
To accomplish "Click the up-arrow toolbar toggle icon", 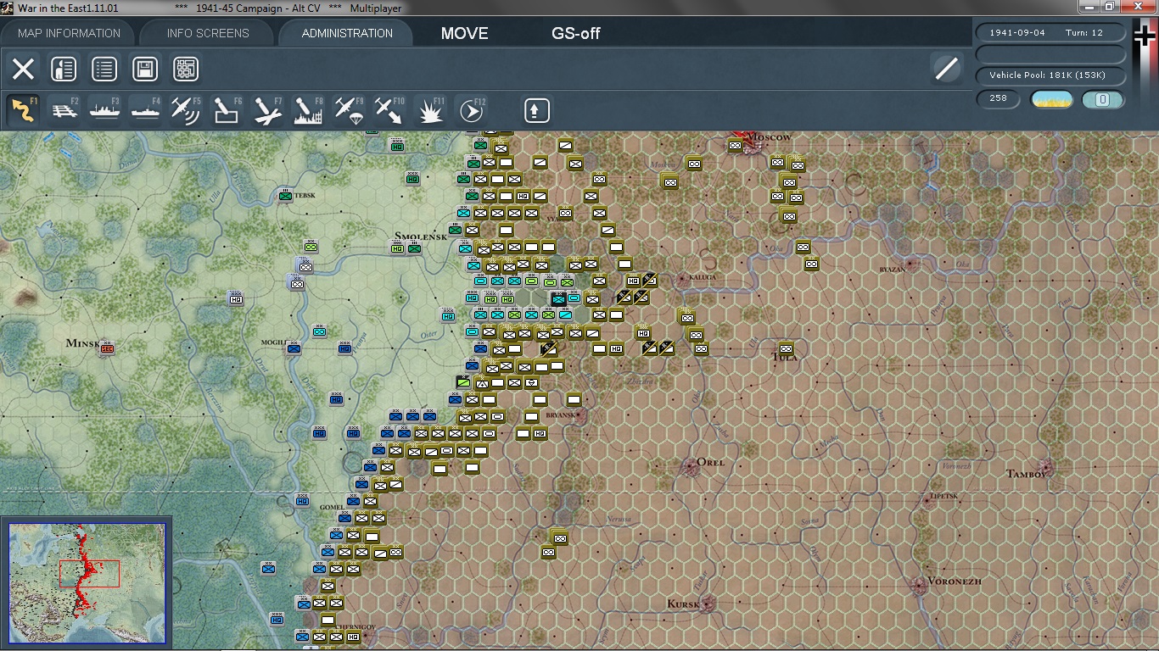I will 537,111.
